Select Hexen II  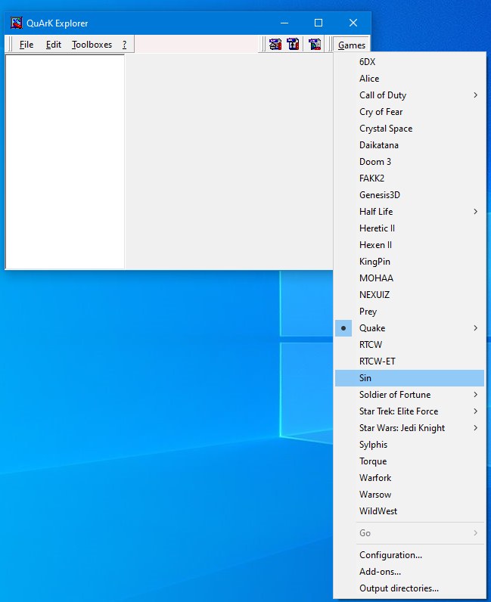[x=409, y=244]
